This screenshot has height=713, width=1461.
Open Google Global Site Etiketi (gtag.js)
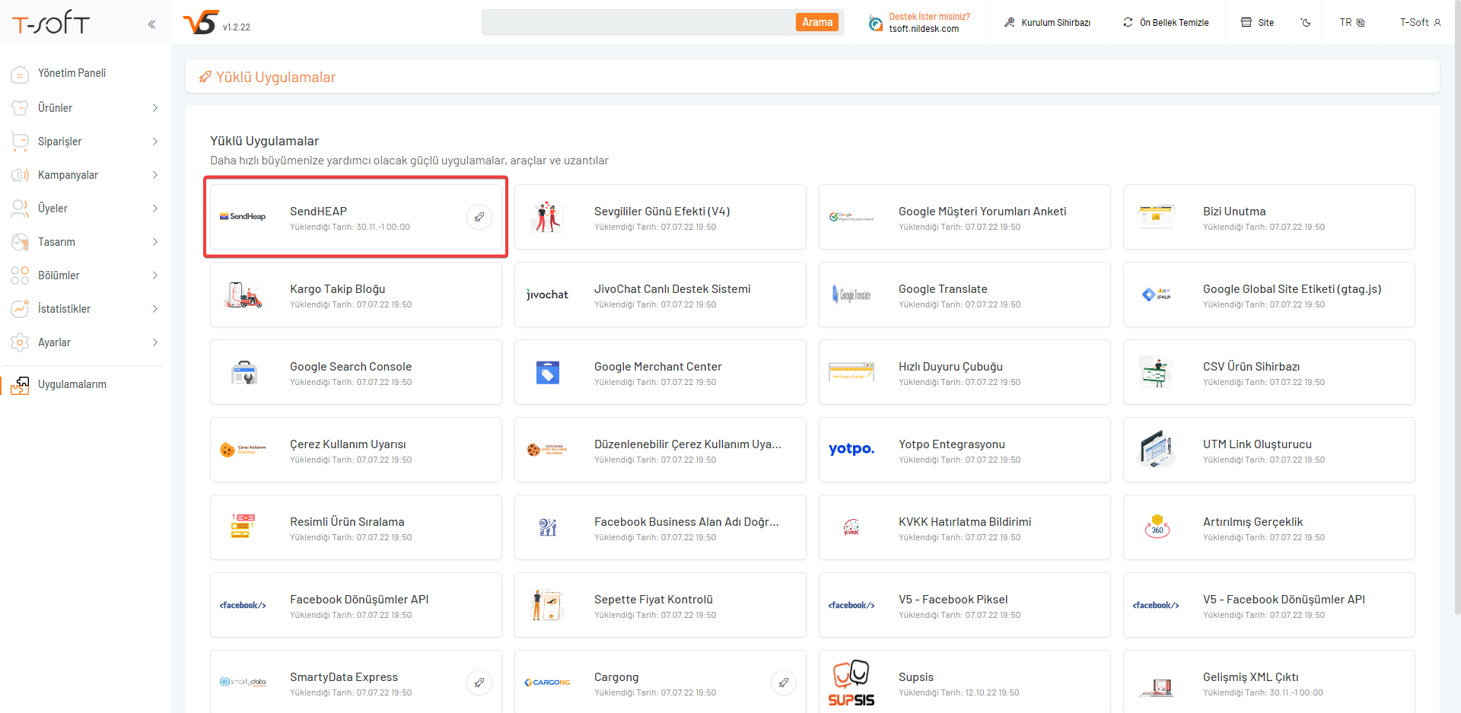[1269, 294]
